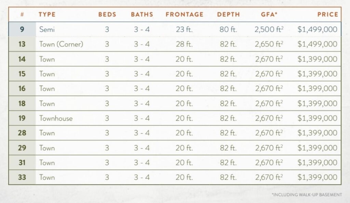Image resolution: width=350 pixels, height=203 pixels.
Task: Click the 80 ft. depth value
Action: [228, 29]
